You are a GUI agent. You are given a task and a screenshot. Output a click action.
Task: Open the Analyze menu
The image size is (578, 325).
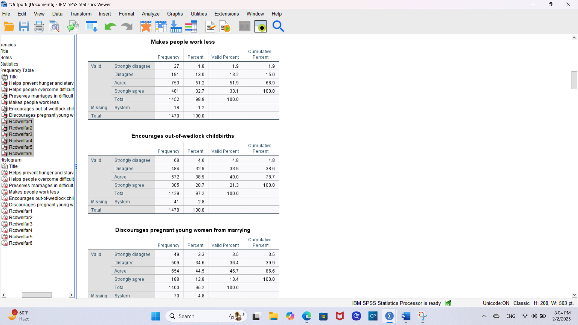151,14
